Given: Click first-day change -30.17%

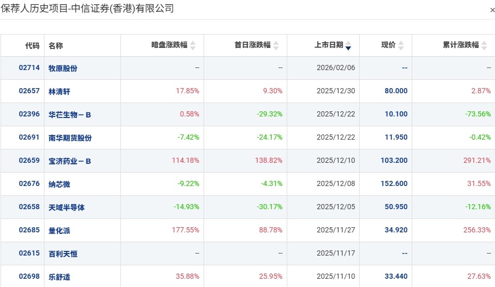Looking at the screenshot, I should click(270, 207).
